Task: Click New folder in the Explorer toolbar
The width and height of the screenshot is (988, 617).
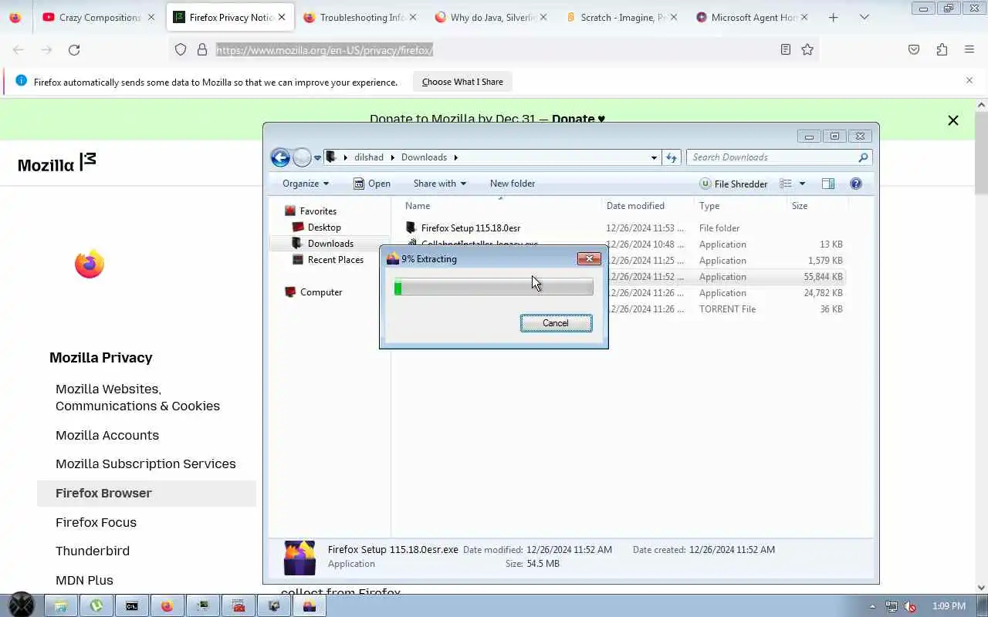Action: (x=513, y=184)
